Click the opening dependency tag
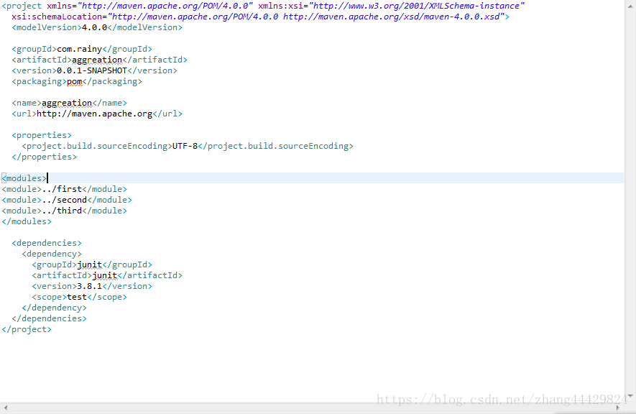Viewport: 636px width, 414px height. (x=52, y=254)
